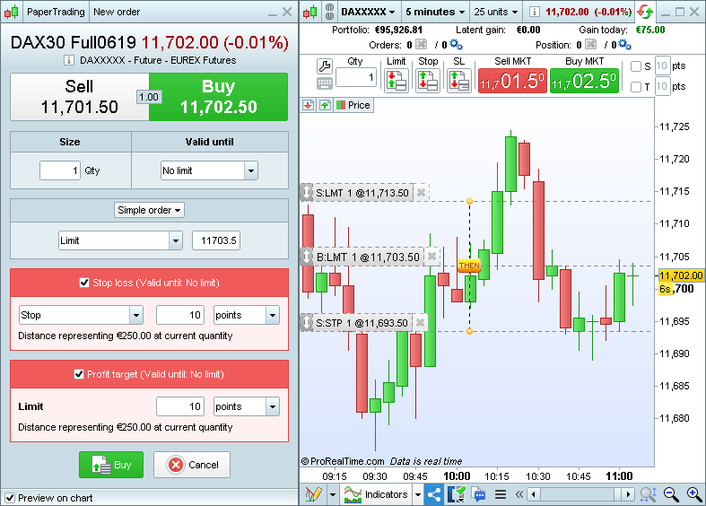This screenshot has width=706, height=506.
Task: Disable Preview on chart checkbox
Action: pos(10,498)
